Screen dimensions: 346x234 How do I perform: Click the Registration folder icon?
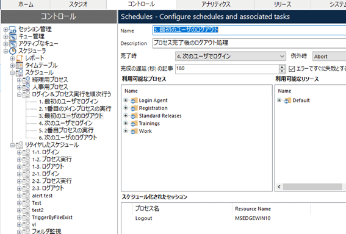click(134, 108)
